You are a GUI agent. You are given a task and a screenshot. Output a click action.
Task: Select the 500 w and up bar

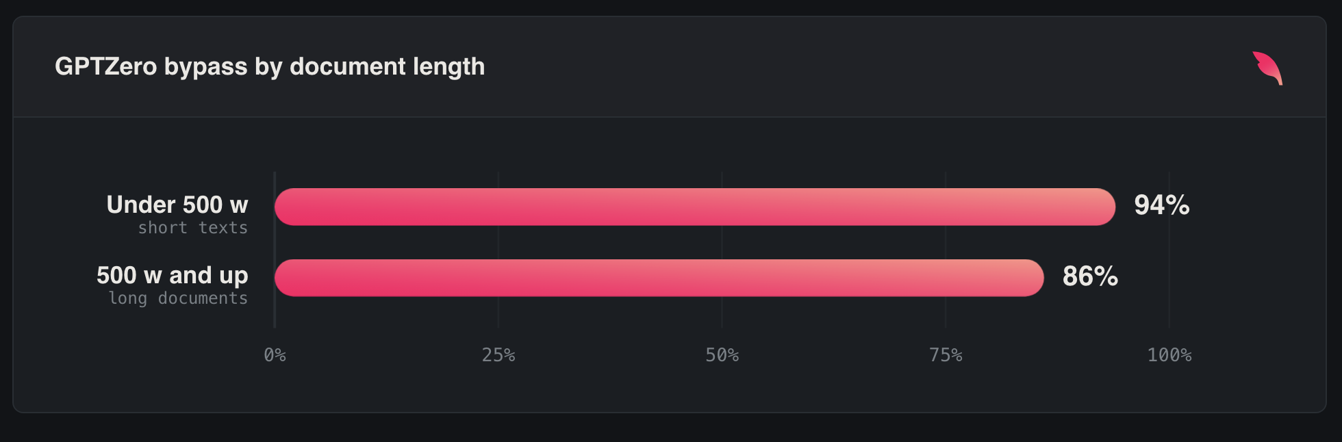point(659,278)
